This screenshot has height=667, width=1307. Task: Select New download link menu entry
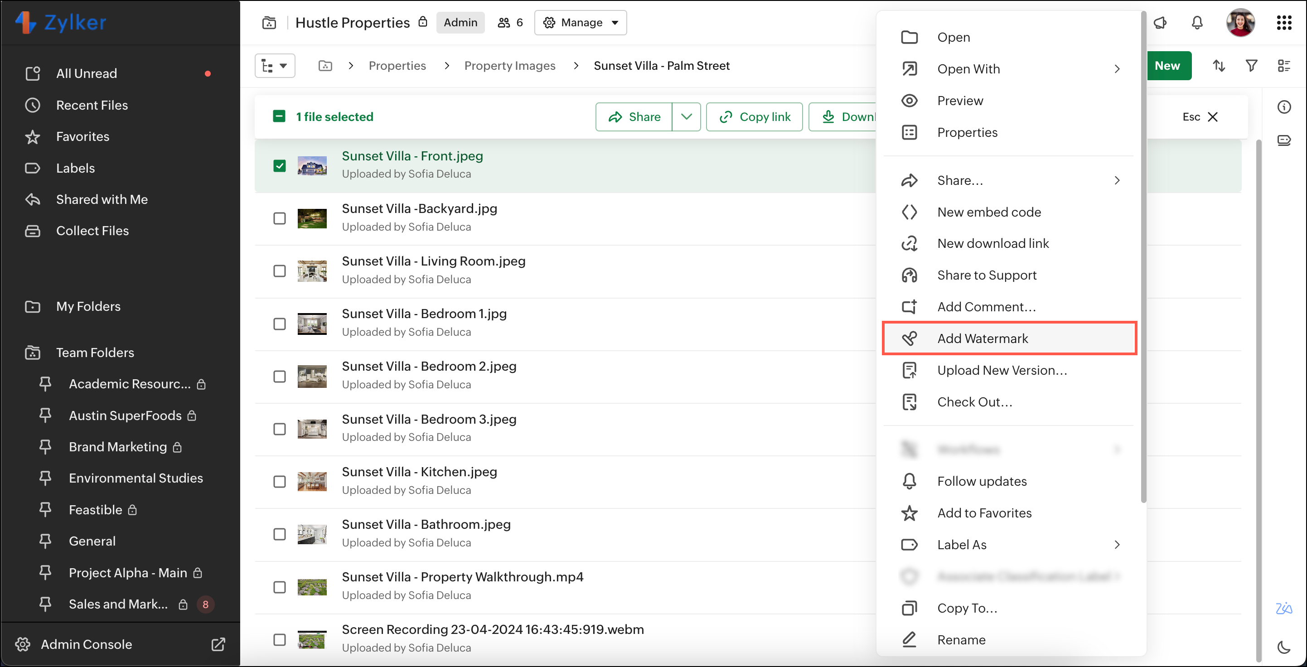tap(992, 243)
